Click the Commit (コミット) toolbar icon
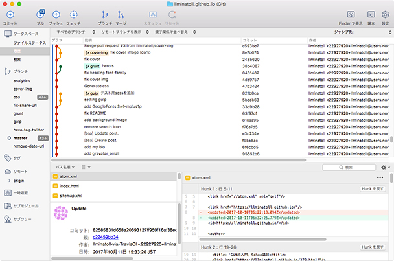This screenshot has width=394, height=261. [x=10, y=15]
